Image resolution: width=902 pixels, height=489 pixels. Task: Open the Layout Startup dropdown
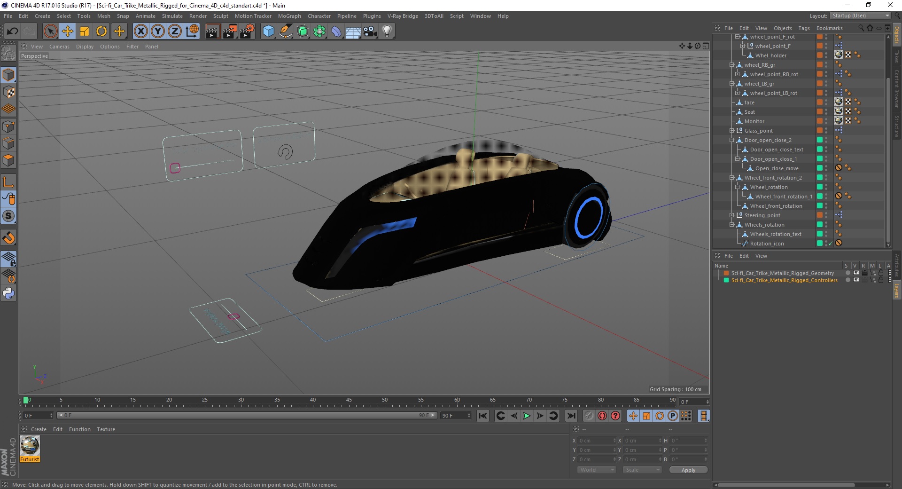coord(860,16)
